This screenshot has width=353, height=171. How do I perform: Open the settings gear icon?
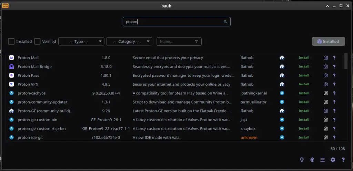pyautogui.click(x=333, y=160)
